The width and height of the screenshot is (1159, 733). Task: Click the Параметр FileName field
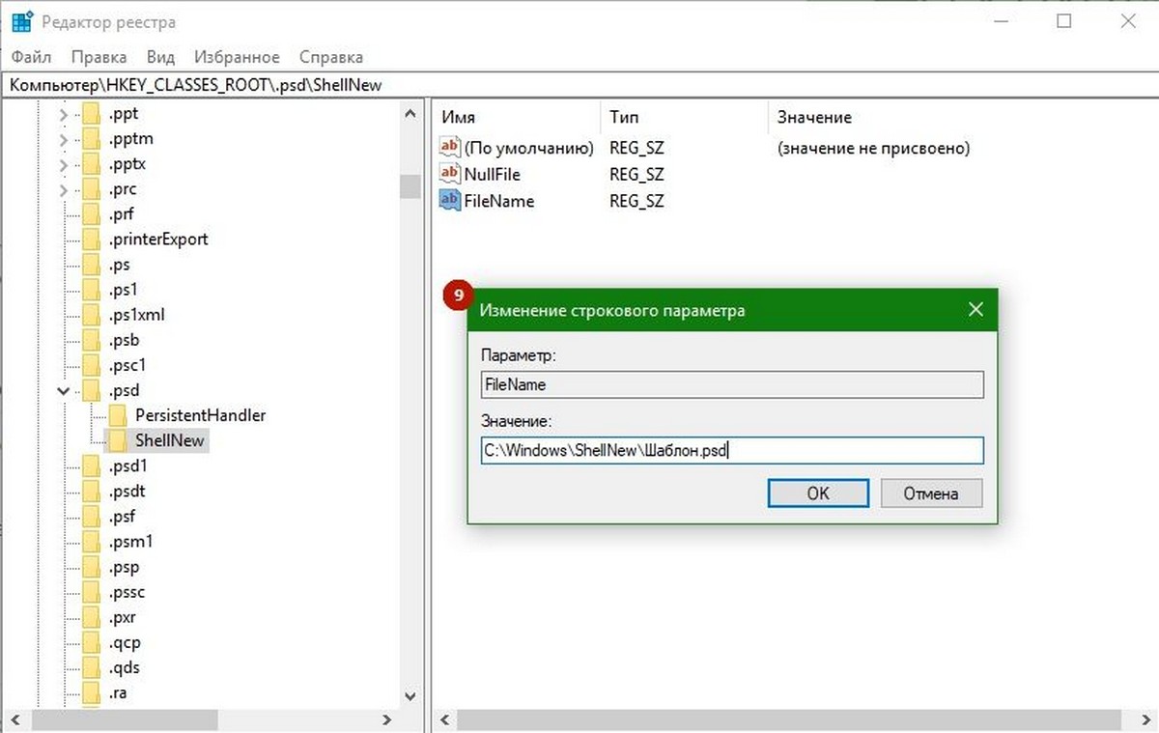tap(732, 384)
